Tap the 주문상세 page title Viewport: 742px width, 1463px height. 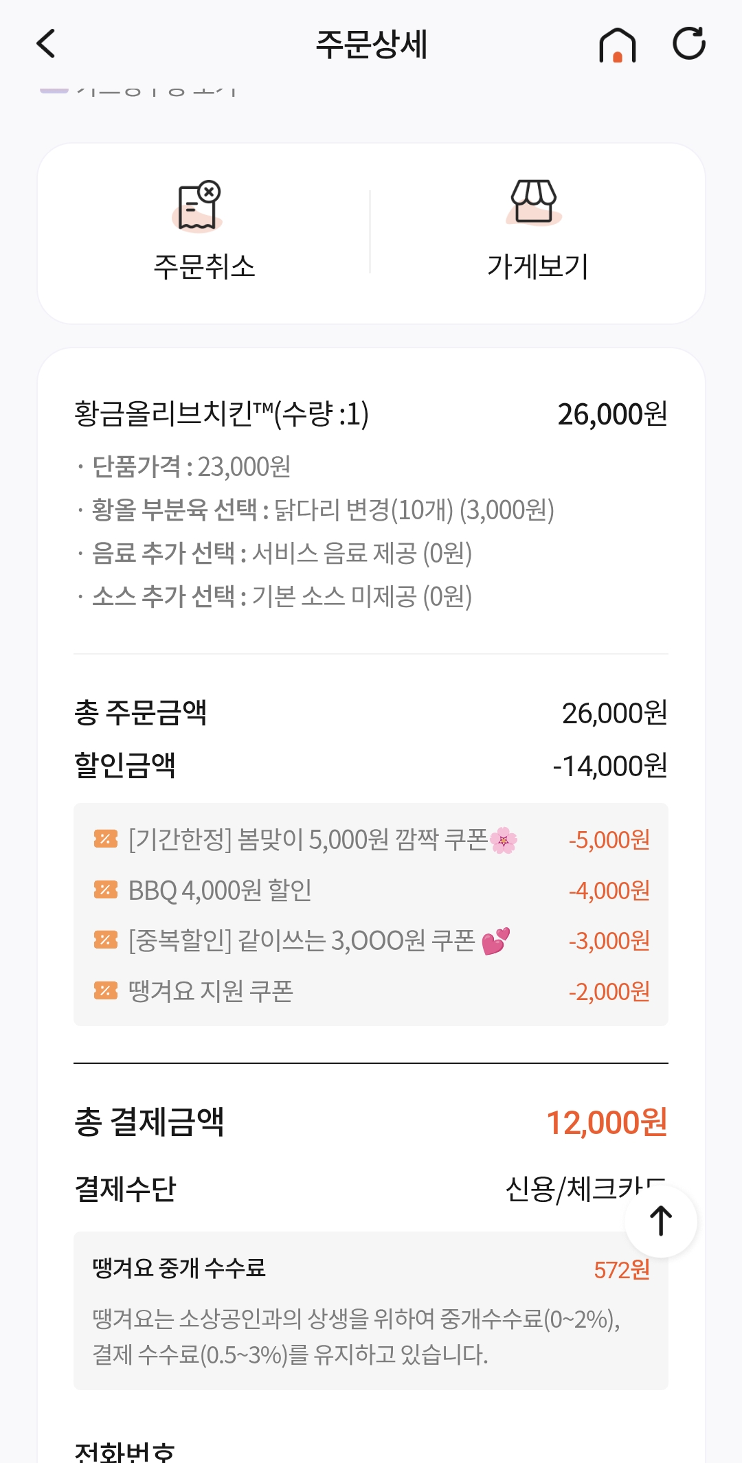click(371, 45)
